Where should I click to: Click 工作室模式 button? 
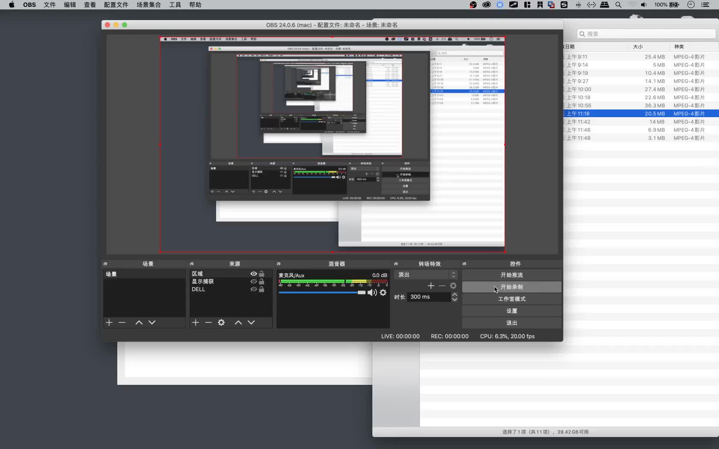point(511,299)
